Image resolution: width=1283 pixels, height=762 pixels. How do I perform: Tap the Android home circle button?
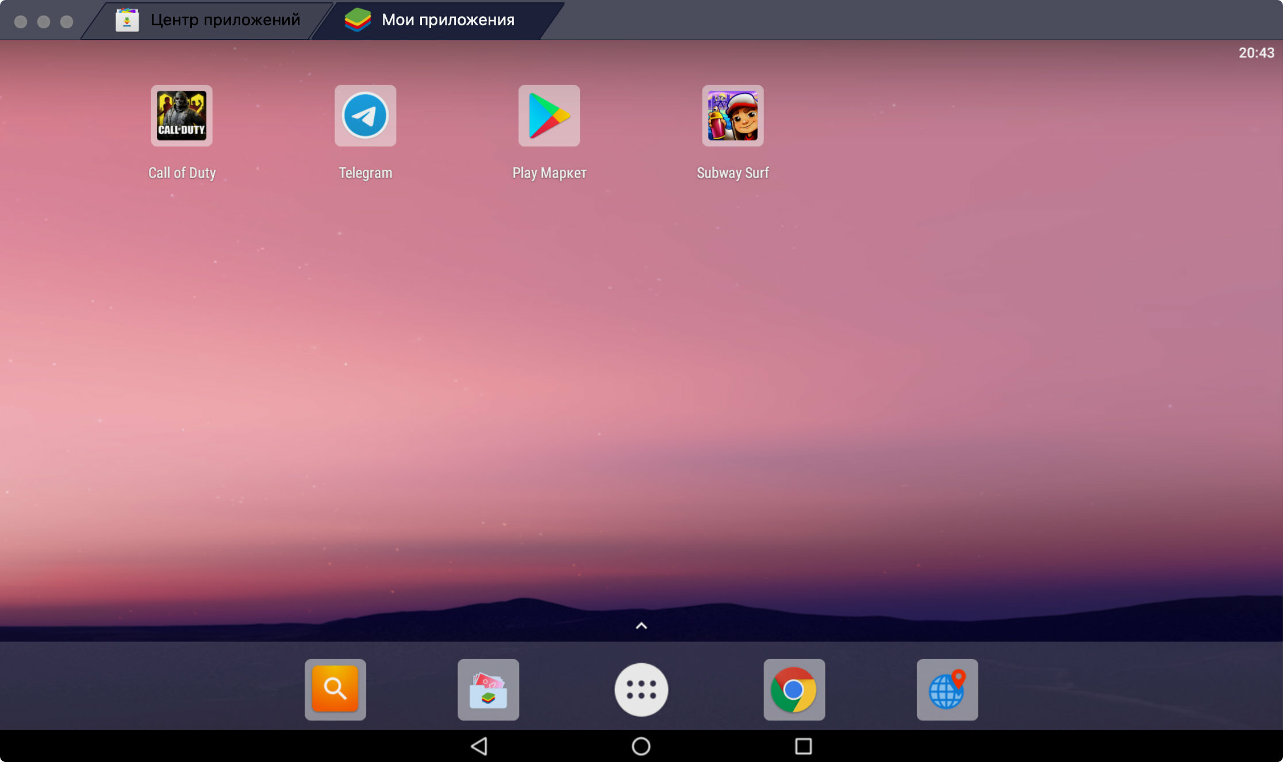(x=641, y=746)
